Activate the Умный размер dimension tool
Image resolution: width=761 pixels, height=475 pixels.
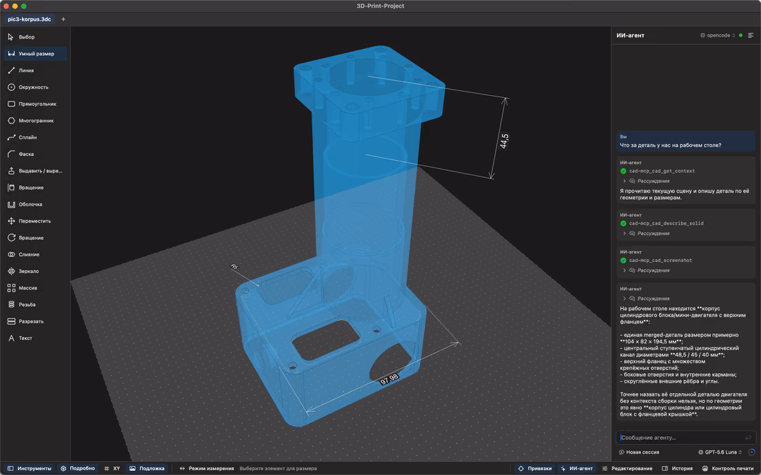pos(35,54)
